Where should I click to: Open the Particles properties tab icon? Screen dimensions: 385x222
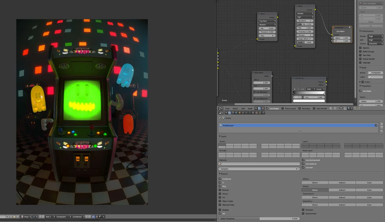(x=260, y=113)
